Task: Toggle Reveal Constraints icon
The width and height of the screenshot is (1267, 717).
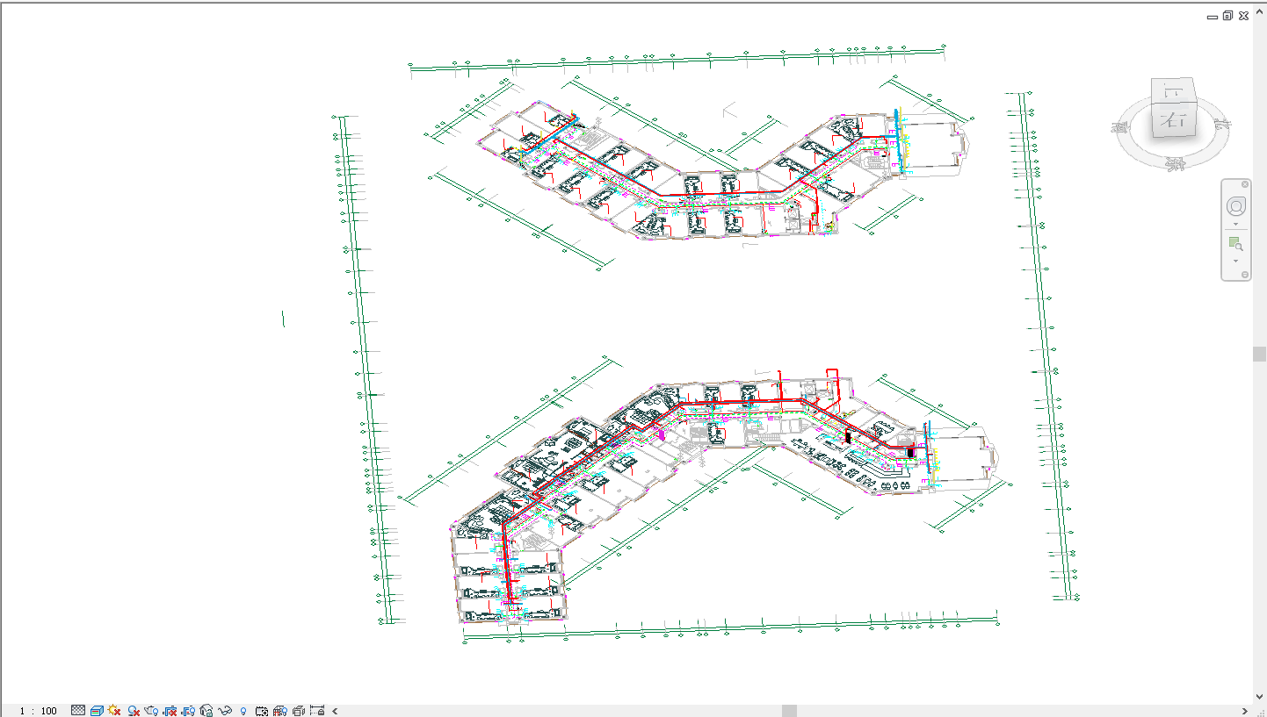Action: 317,710
